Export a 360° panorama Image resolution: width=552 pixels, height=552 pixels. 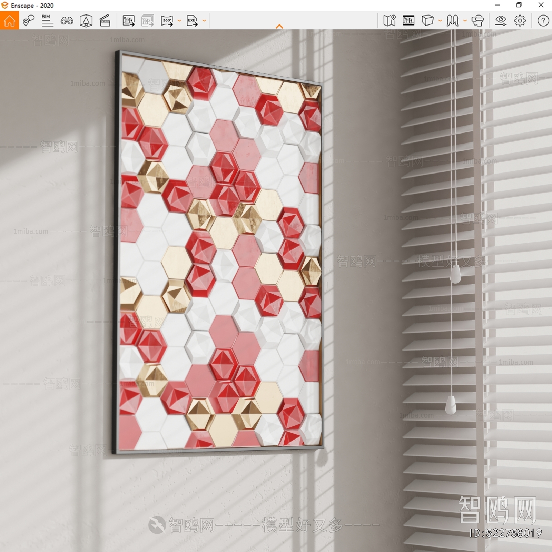[167, 20]
